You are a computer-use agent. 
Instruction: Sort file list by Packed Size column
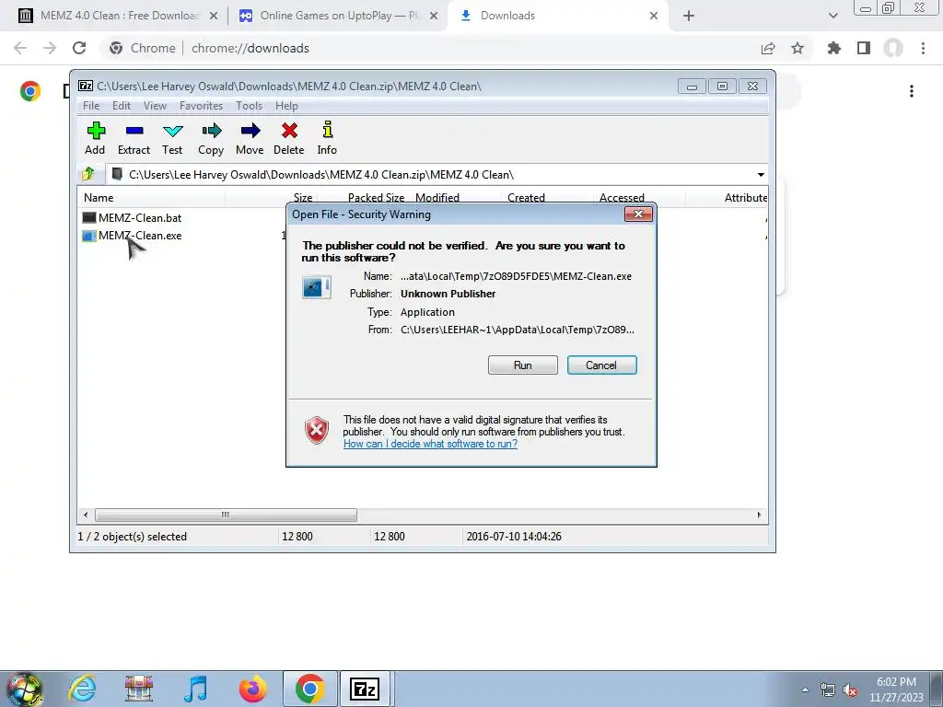[x=376, y=197]
